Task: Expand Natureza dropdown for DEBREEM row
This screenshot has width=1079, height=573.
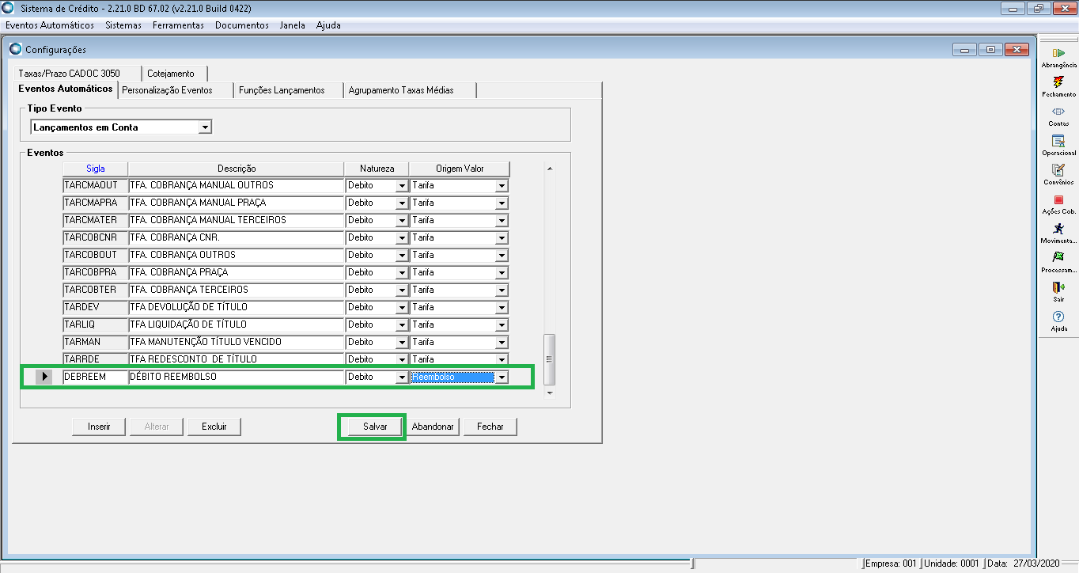Action: click(x=401, y=378)
